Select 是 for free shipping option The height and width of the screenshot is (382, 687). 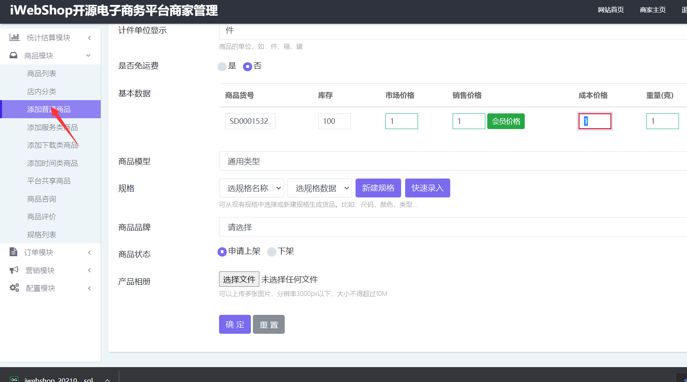[x=222, y=66]
